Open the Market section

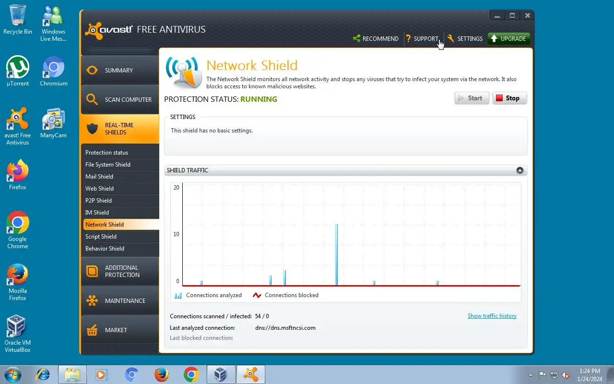coord(120,330)
